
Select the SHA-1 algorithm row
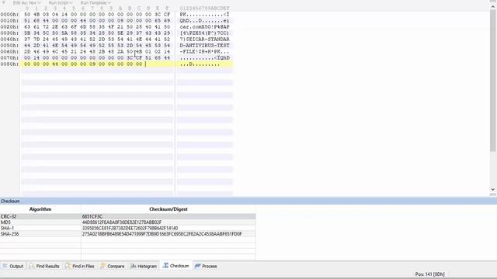[x=127, y=228]
